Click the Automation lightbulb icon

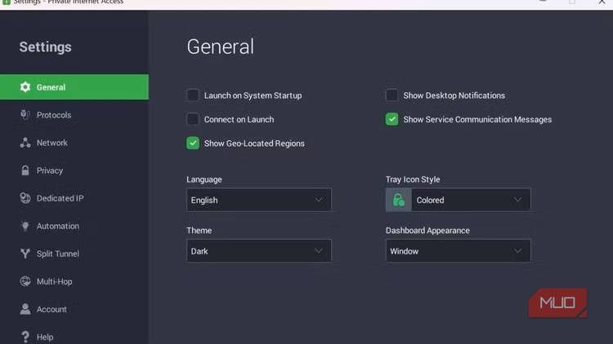[25, 226]
